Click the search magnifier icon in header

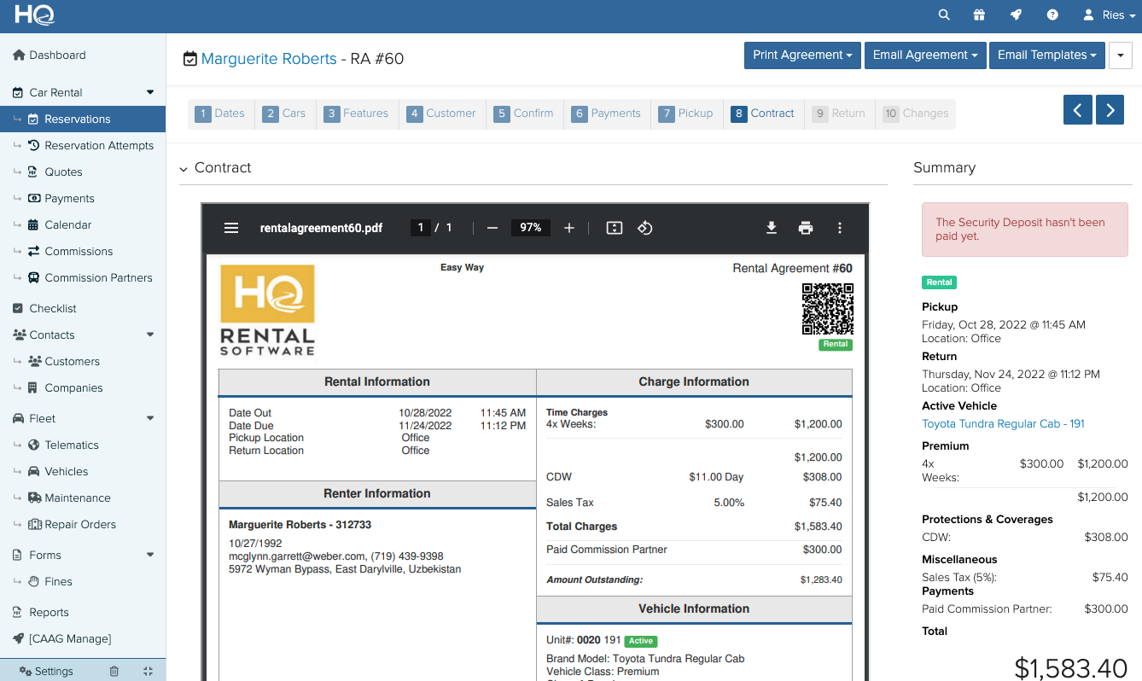(943, 15)
